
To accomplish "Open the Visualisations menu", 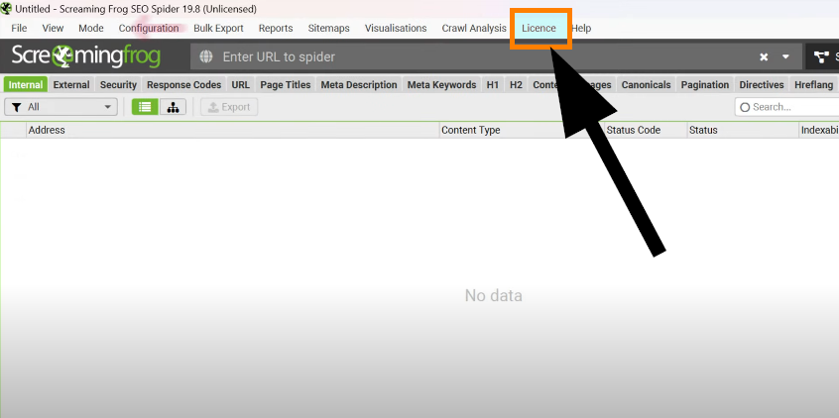I will [x=396, y=29].
